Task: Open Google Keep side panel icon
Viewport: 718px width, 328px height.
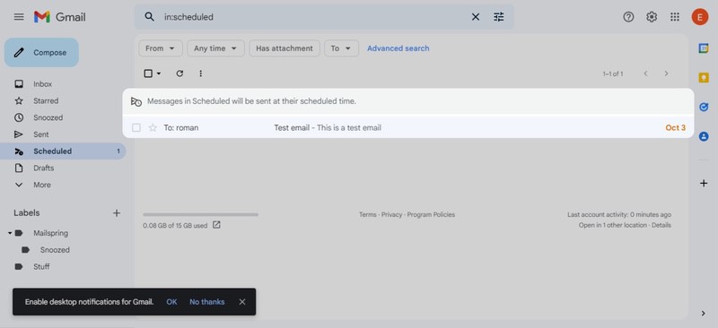Action: pos(704,78)
